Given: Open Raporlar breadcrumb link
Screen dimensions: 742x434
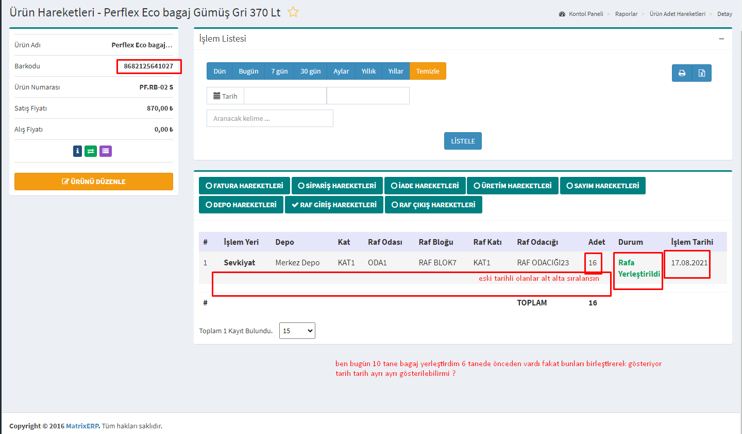Looking at the screenshot, I should (626, 14).
